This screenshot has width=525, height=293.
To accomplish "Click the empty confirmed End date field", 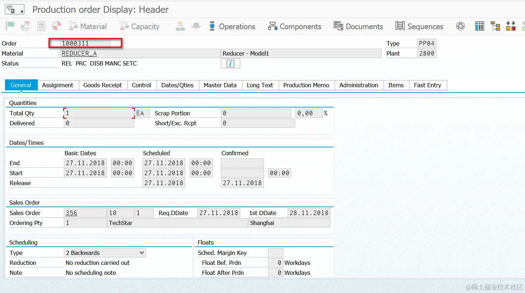I will coord(242,163).
